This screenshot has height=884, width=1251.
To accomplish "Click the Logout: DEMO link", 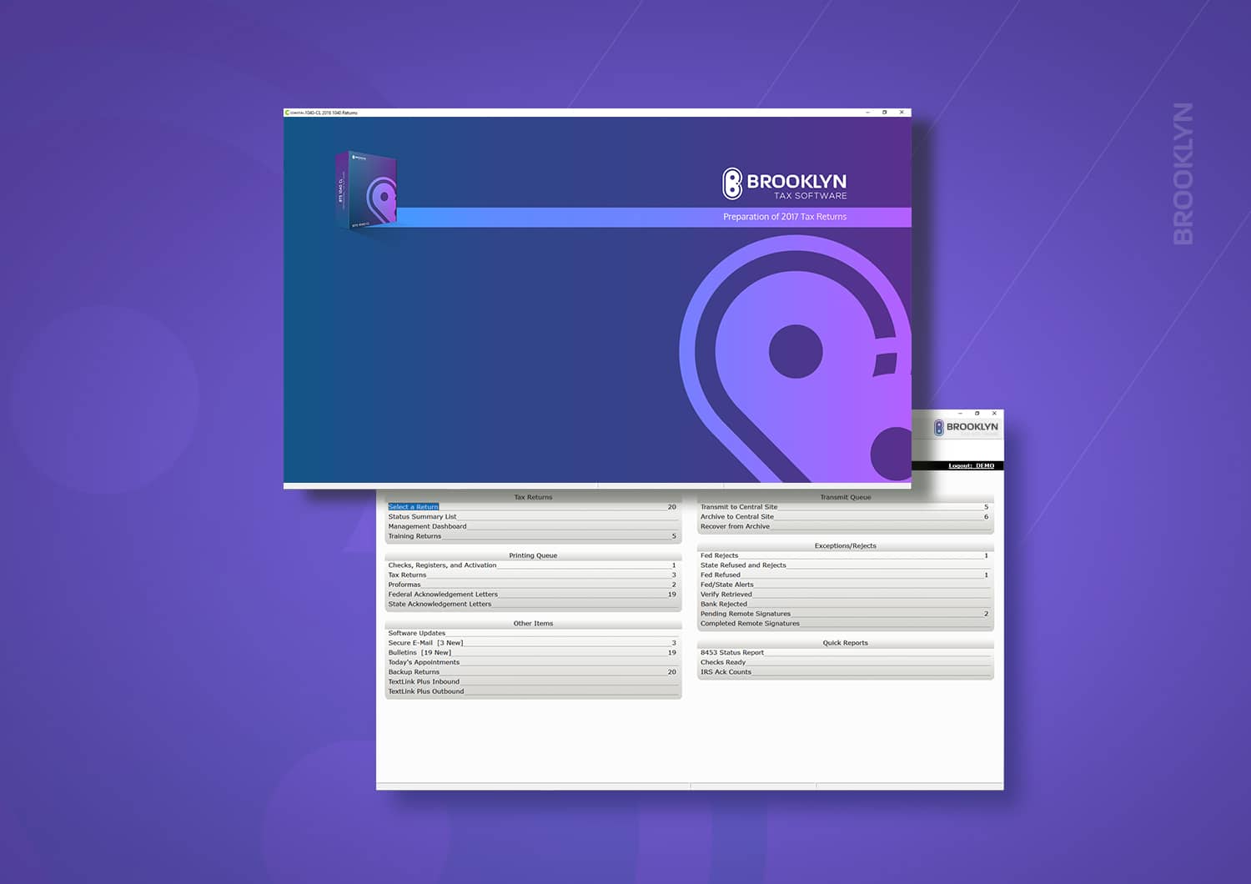I will (x=971, y=465).
